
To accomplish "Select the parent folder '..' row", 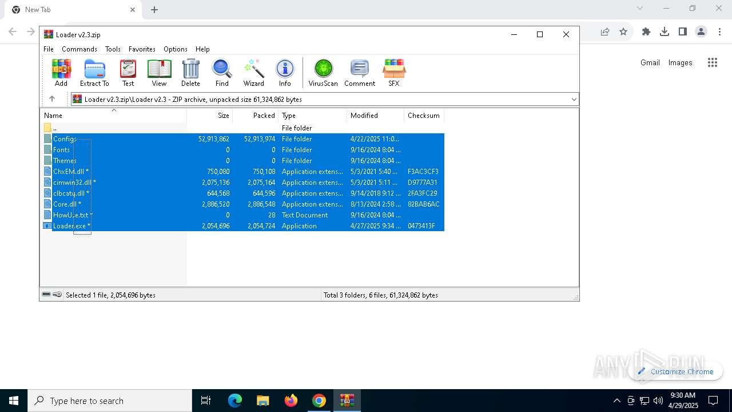I will [242, 128].
